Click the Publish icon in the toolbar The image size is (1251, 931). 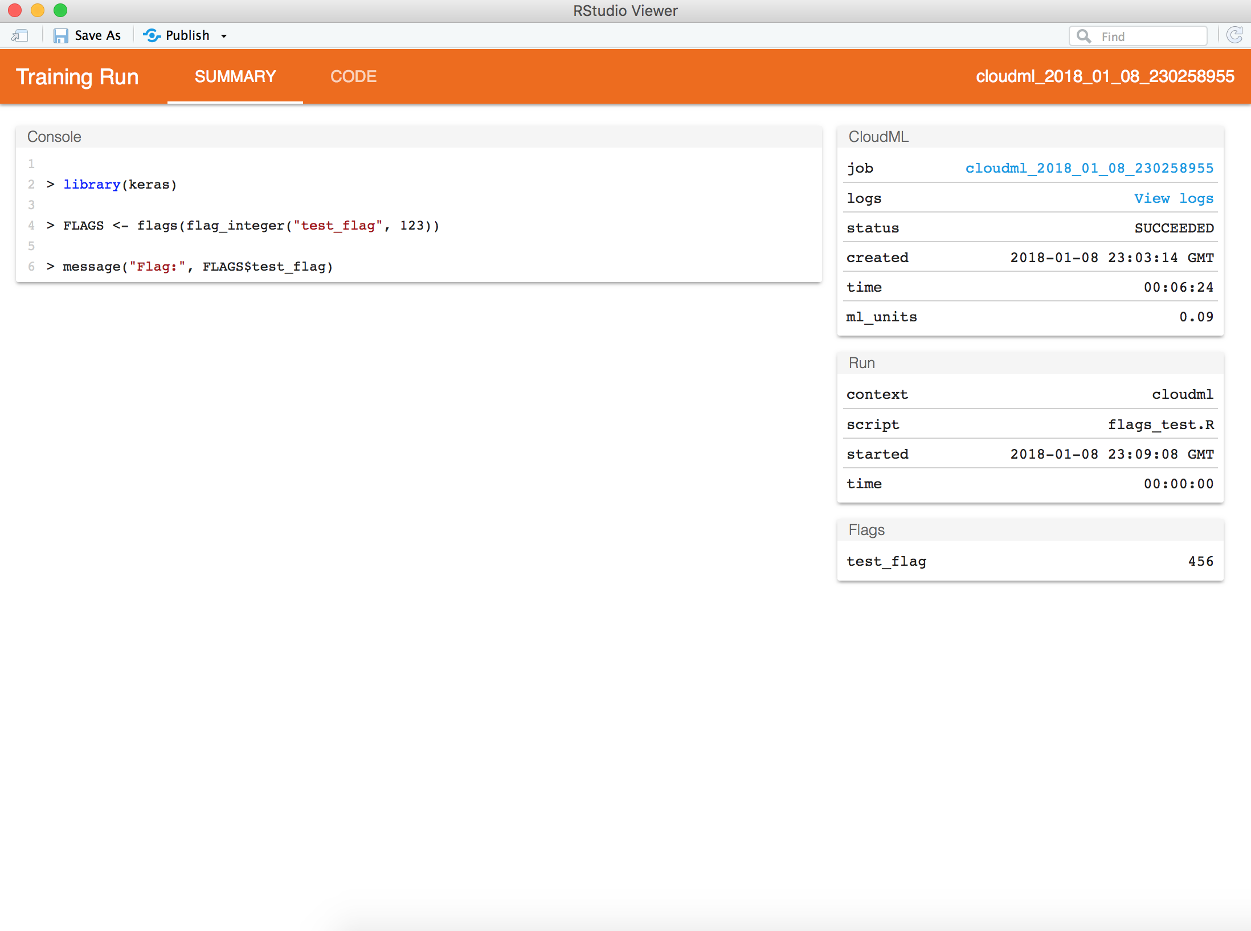click(x=151, y=35)
